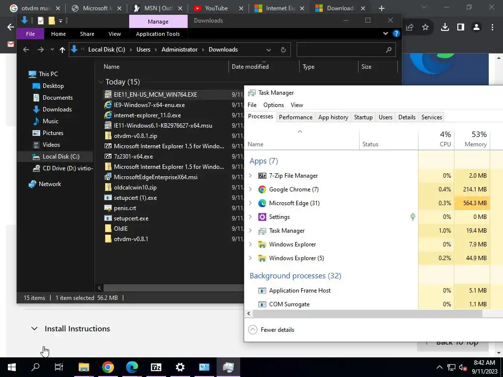Image resolution: width=503 pixels, height=377 pixels.
Task: Sort processes by the CPU column
Action: click(436, 139)
